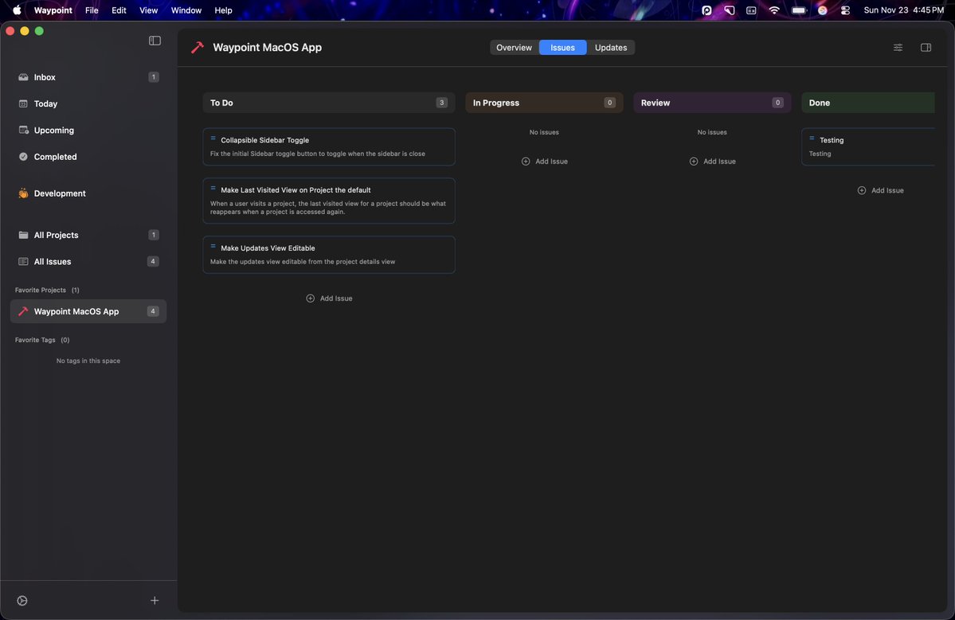Toggle the details panel icon top right
Screen dimensions: 955x620
pyautogui.click(x=925, y=48)
